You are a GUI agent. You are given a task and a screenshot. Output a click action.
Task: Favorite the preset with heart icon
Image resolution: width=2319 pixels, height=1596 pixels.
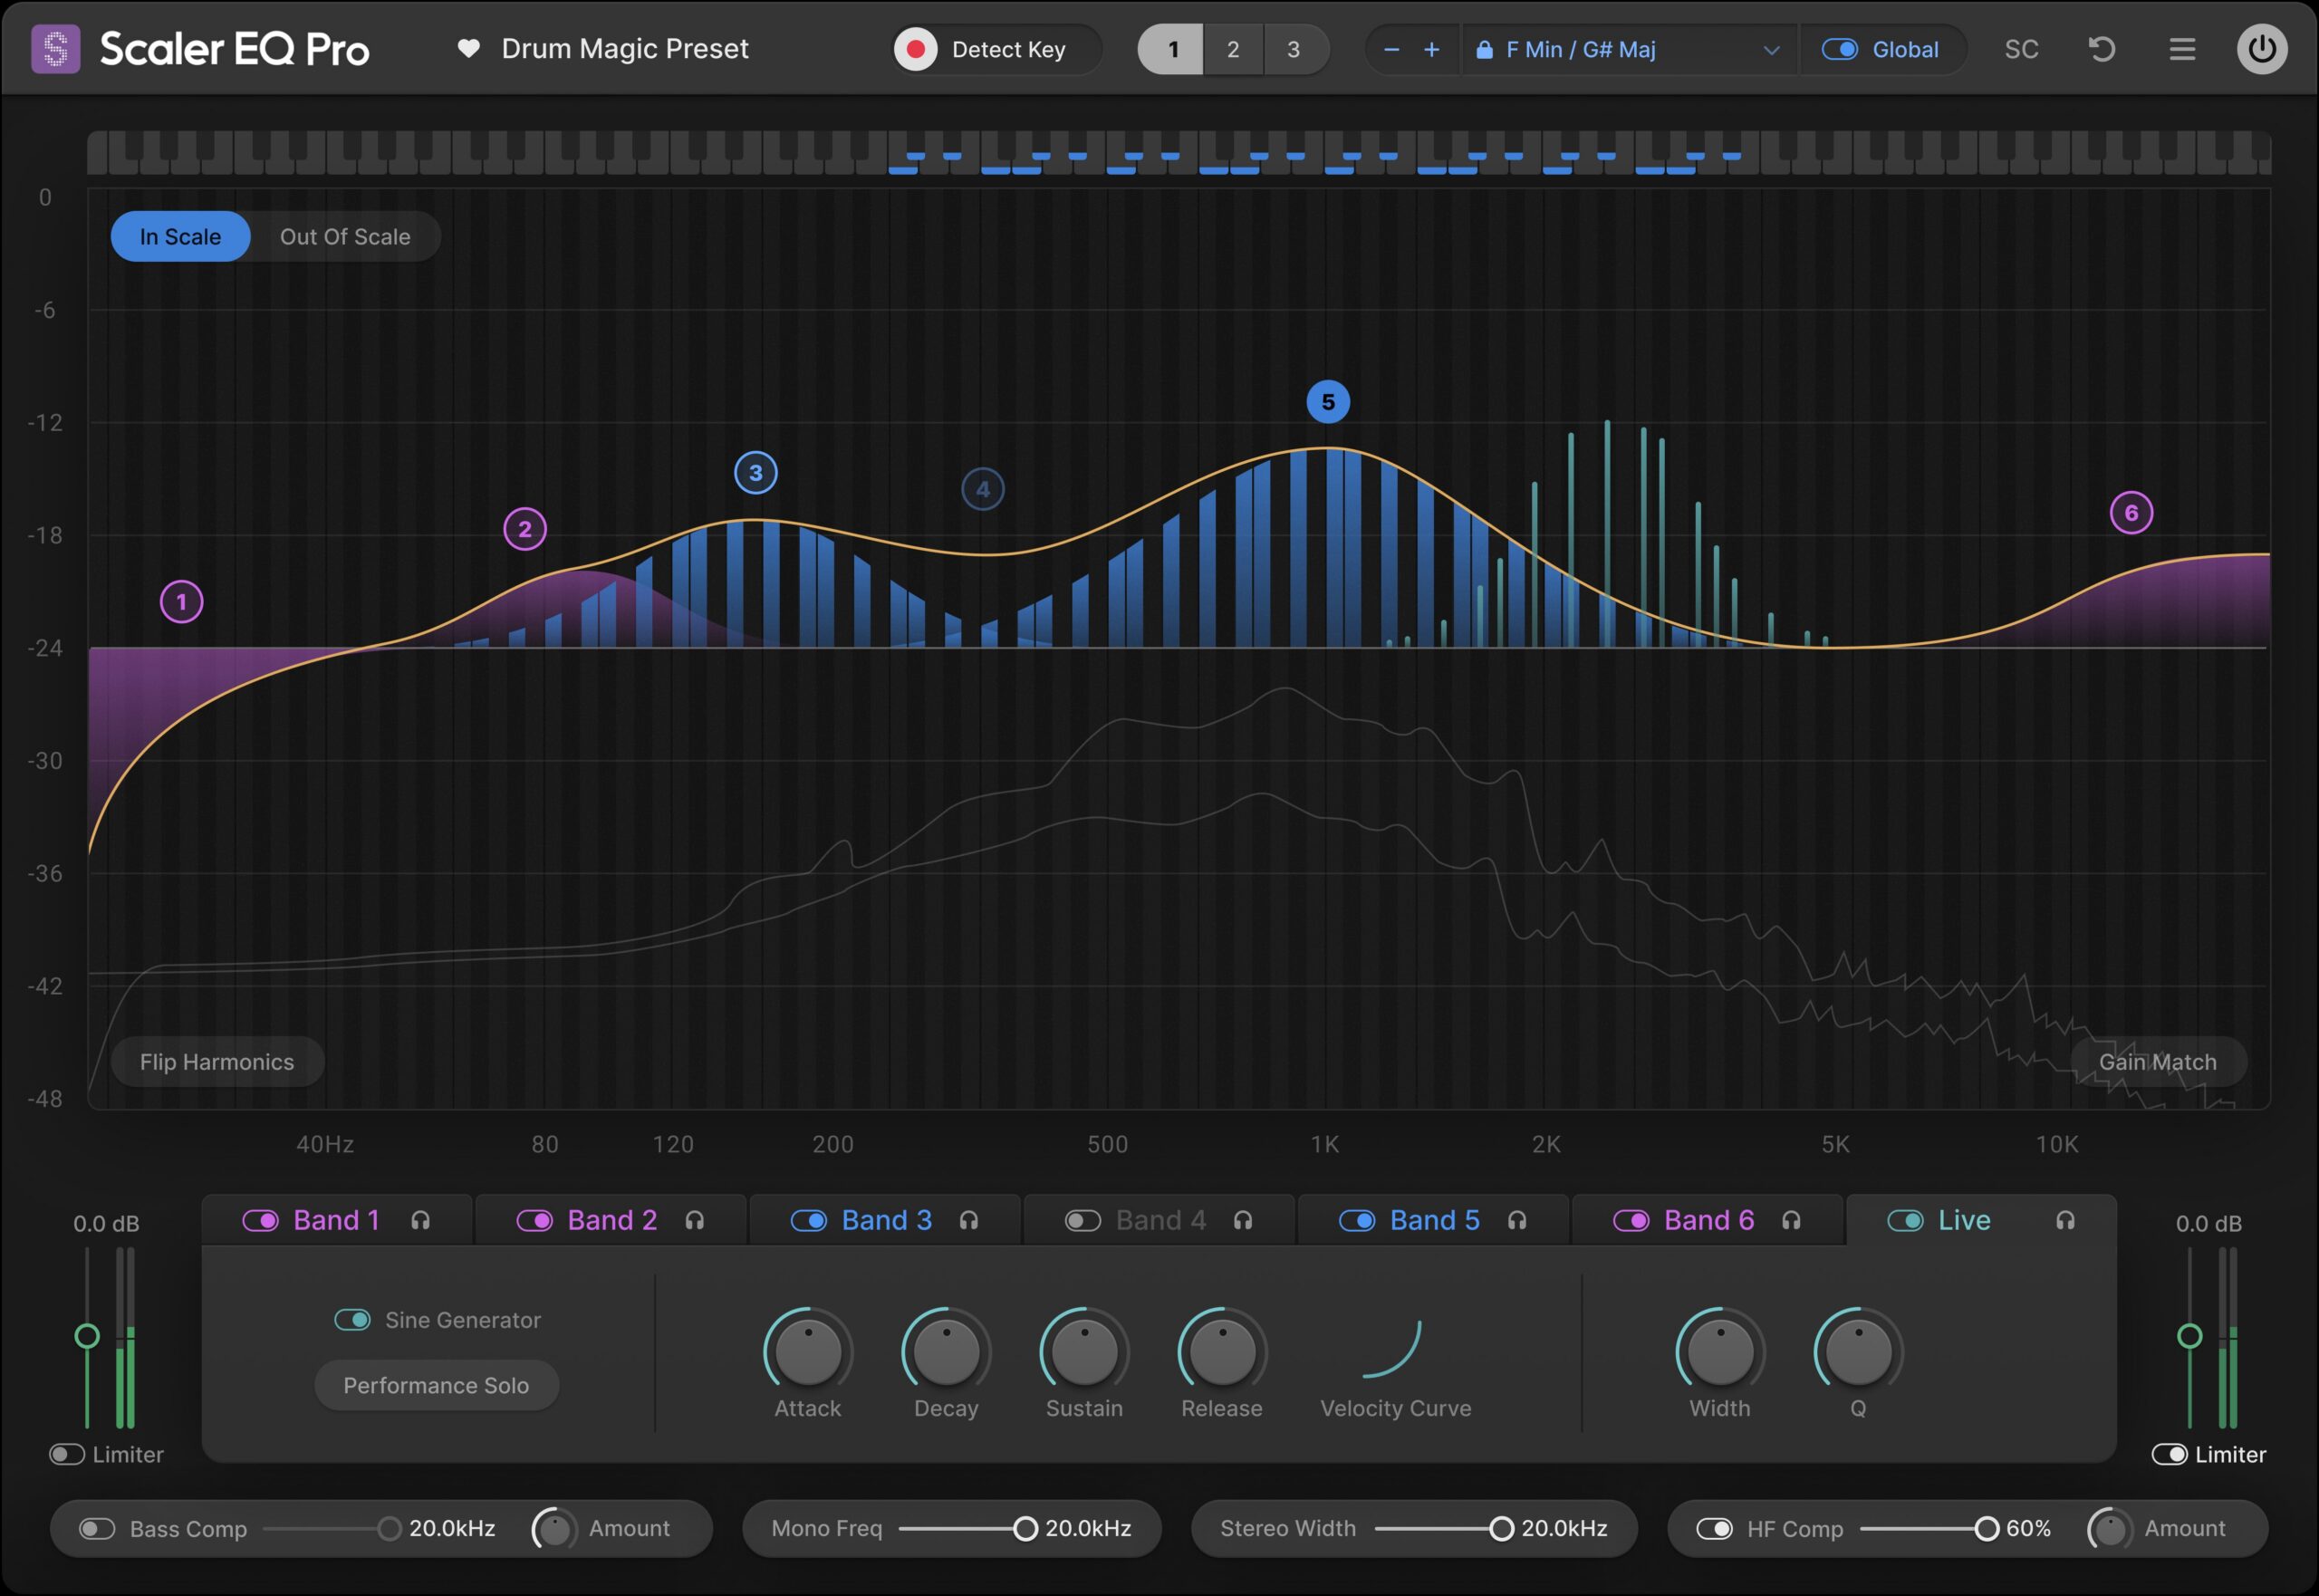pyautogui.click(x=468, y=48)
